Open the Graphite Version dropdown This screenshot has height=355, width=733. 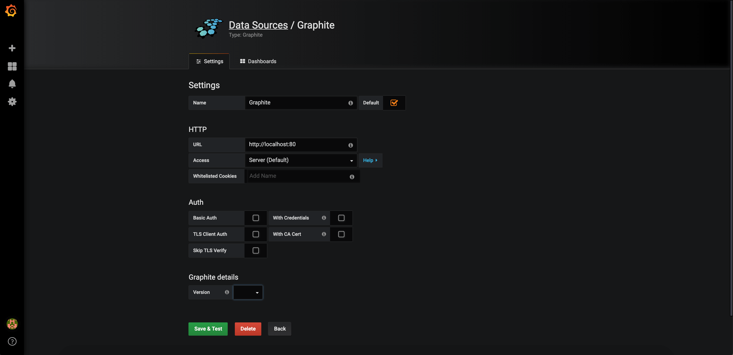[248, 292]
